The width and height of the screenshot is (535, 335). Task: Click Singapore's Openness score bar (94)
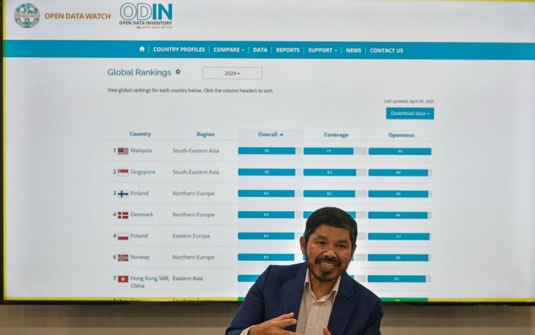point(400,173)
